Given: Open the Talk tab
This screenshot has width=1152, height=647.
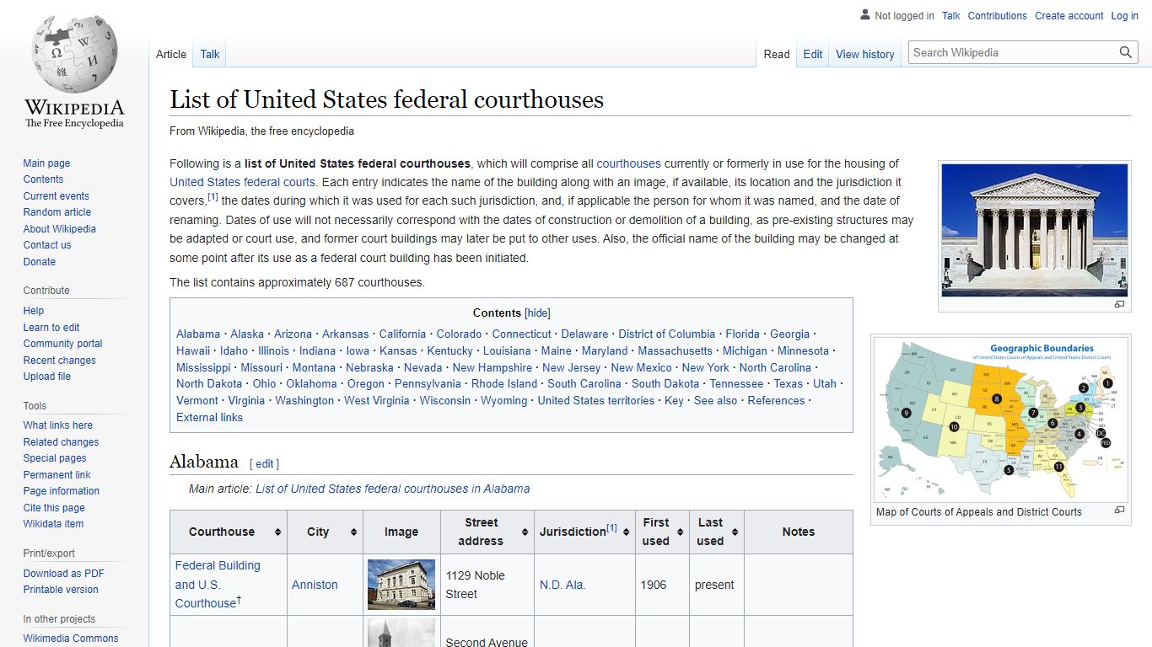Looking at the screenshot, I should coord(210,54).
